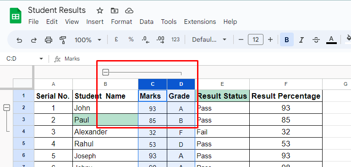Click the Result Status header cell

click(x=222, y=96)
